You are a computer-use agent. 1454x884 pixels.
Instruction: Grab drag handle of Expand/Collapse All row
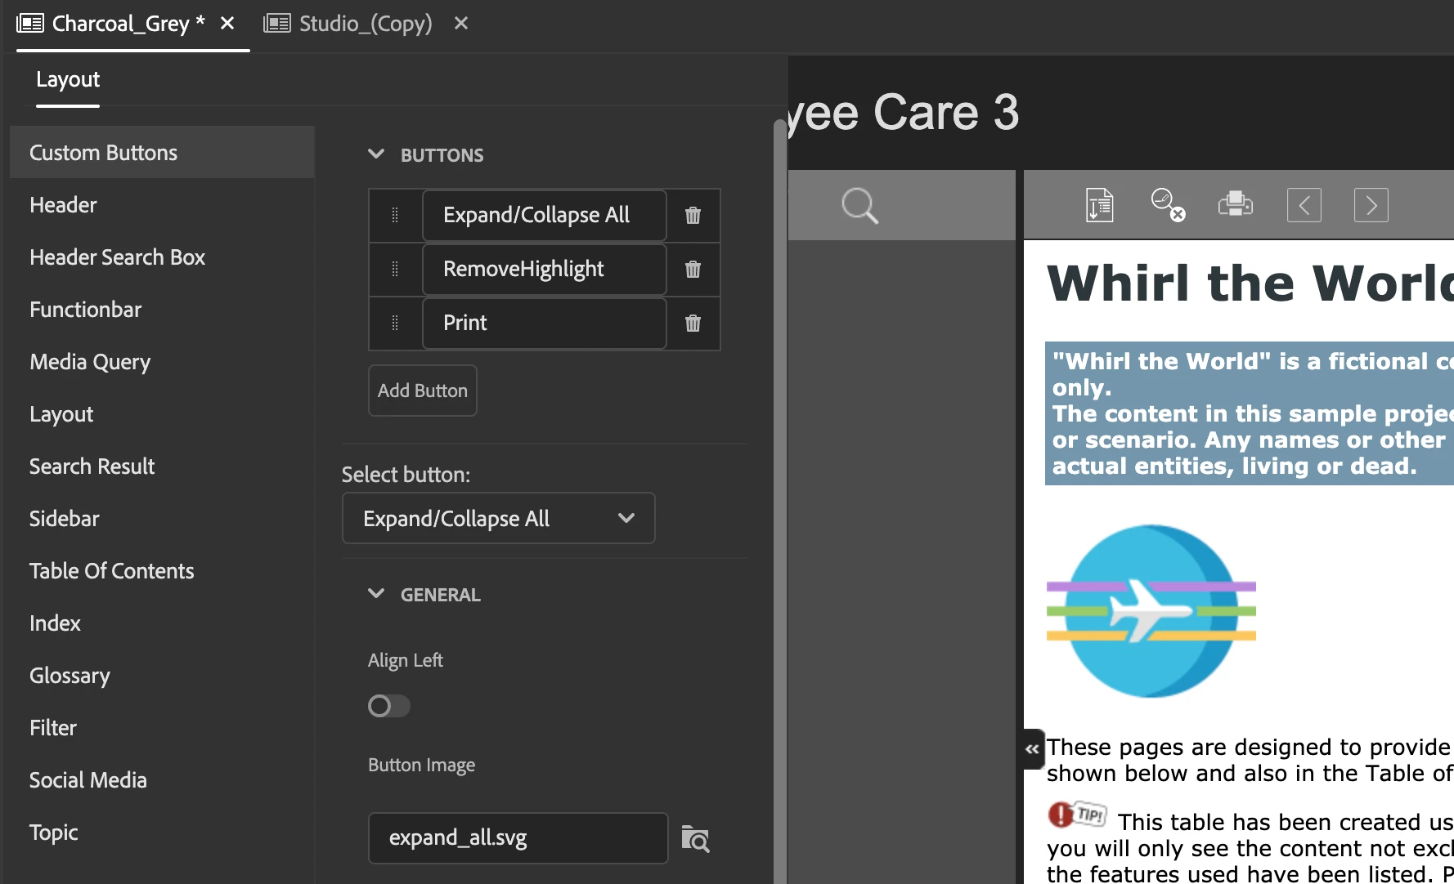(x=395, y=215)
